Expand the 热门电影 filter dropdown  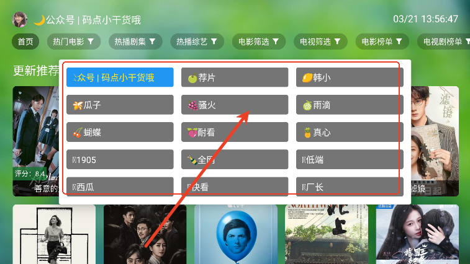pyautogui.click(x=74, y=42)
